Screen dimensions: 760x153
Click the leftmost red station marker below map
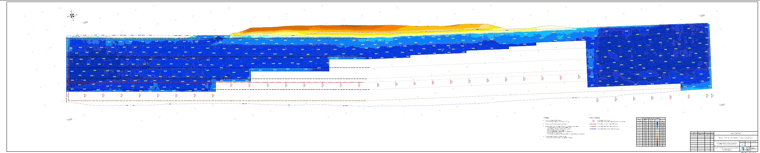tap(67, 95)
